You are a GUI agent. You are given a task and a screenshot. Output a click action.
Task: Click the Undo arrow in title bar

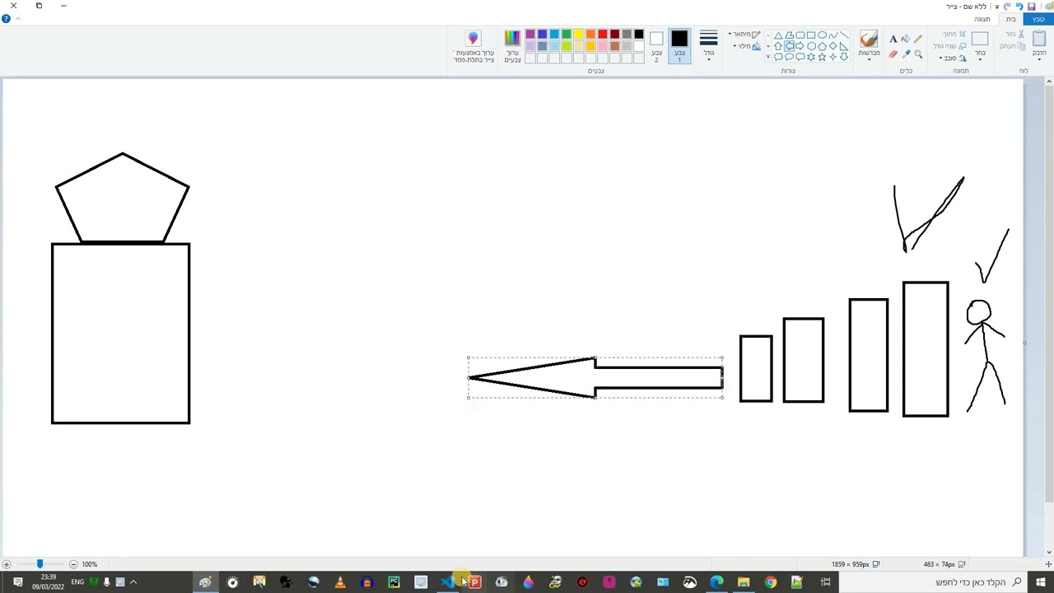pyautogui.click(x=1019, y=7)
